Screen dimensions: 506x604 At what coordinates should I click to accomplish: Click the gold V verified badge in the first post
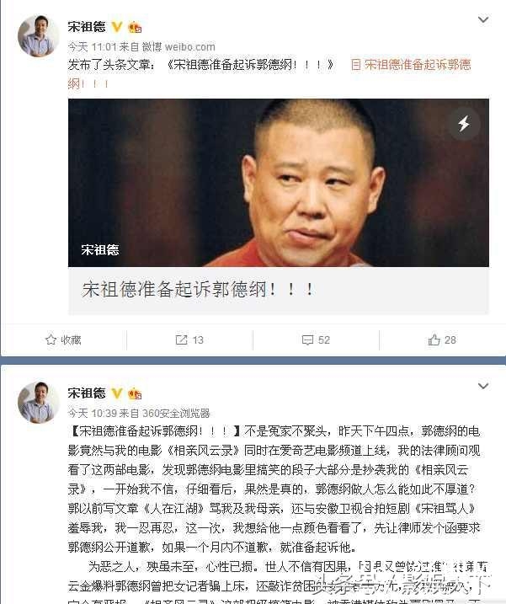click(117, 27)
